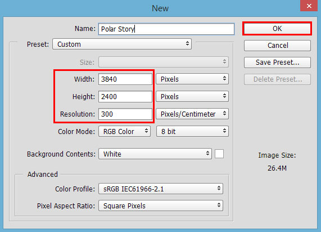Open the Height units dropdown
This screenshot has width=321, height=232.
(x=192, y=96)
